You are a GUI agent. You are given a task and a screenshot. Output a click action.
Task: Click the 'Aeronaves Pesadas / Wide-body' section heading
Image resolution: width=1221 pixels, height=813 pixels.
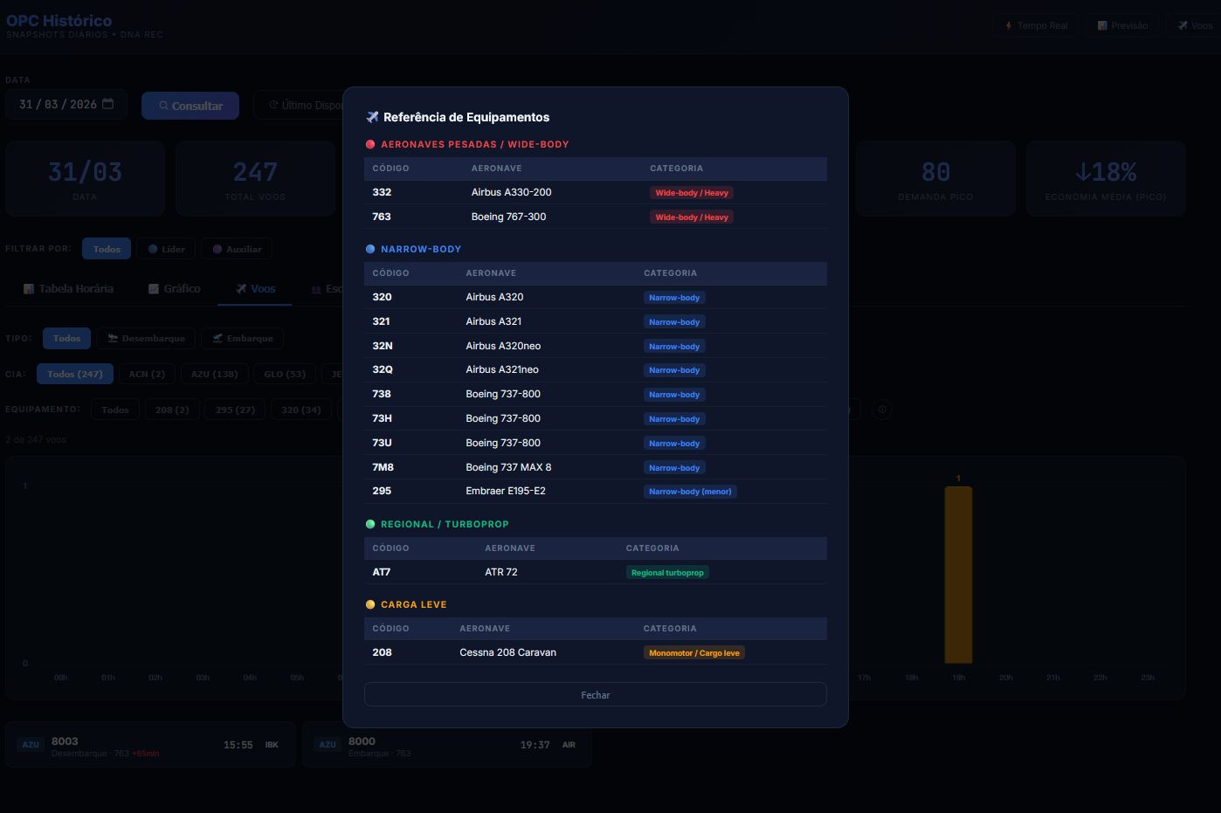pos(474,144)
